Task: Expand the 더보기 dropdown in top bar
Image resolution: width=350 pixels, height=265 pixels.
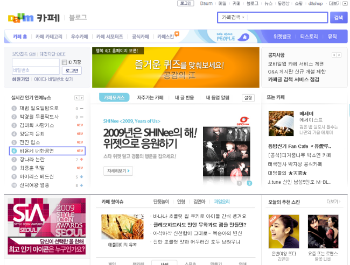Action: pyautogui.click(x=345, y=3)
